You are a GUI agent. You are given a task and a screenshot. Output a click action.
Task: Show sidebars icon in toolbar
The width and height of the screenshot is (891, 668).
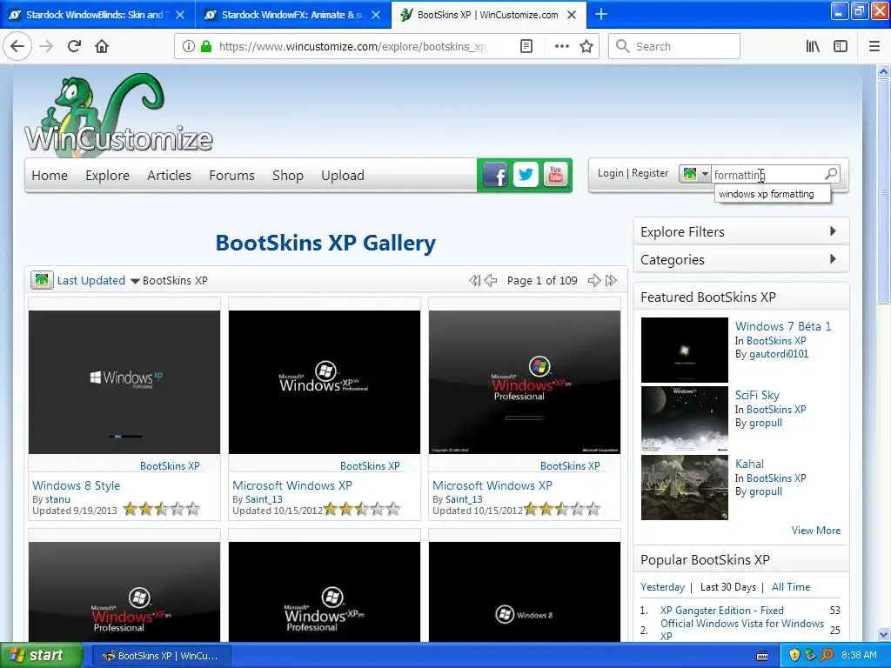click(x=841, y=46)
